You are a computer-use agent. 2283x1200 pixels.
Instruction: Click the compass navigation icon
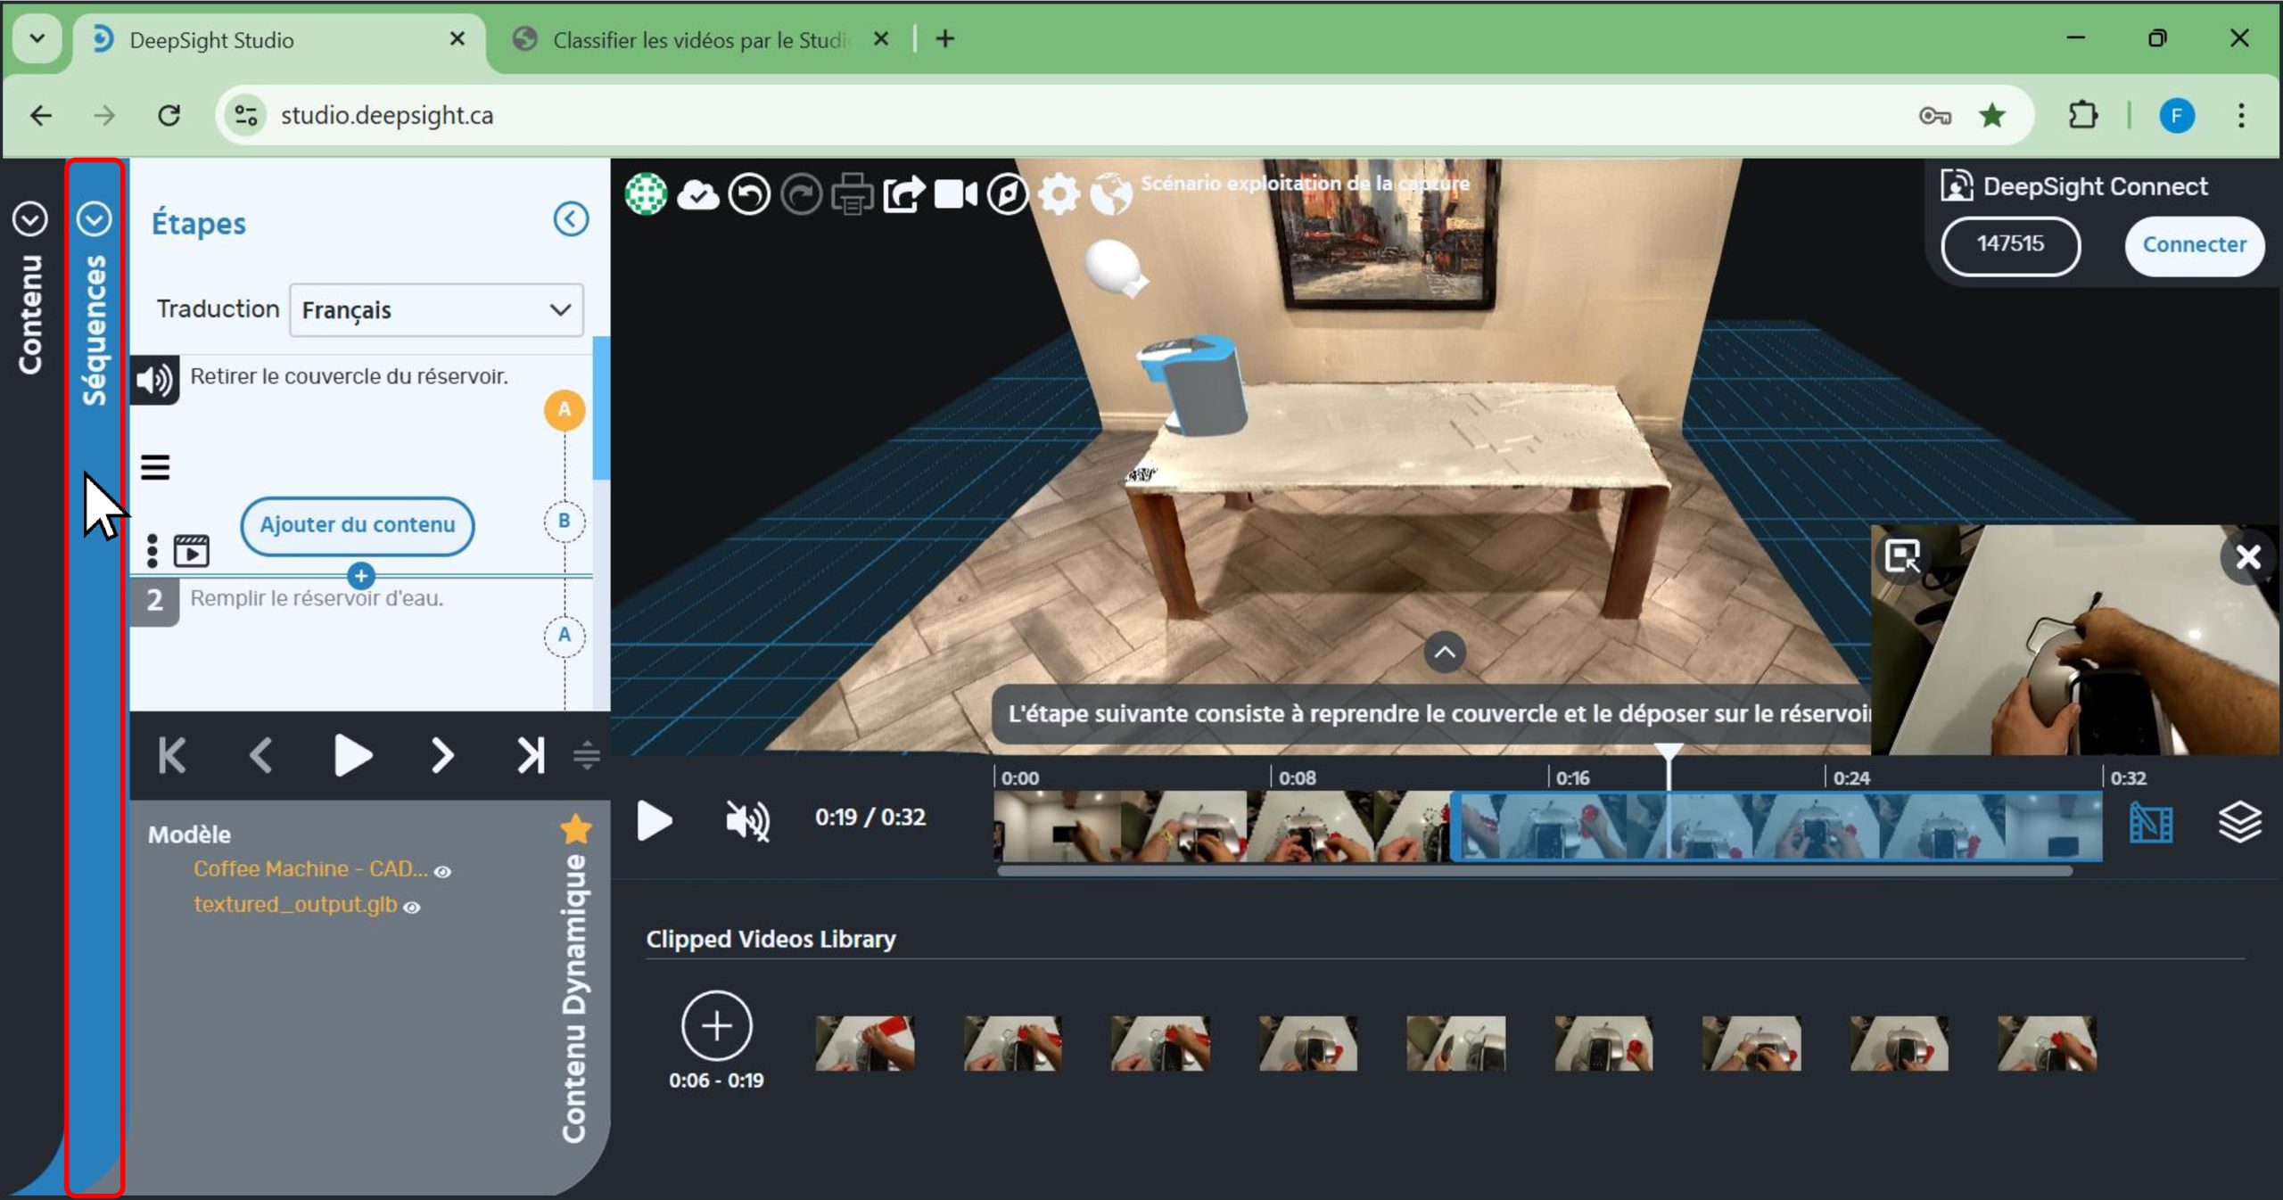1008,194
